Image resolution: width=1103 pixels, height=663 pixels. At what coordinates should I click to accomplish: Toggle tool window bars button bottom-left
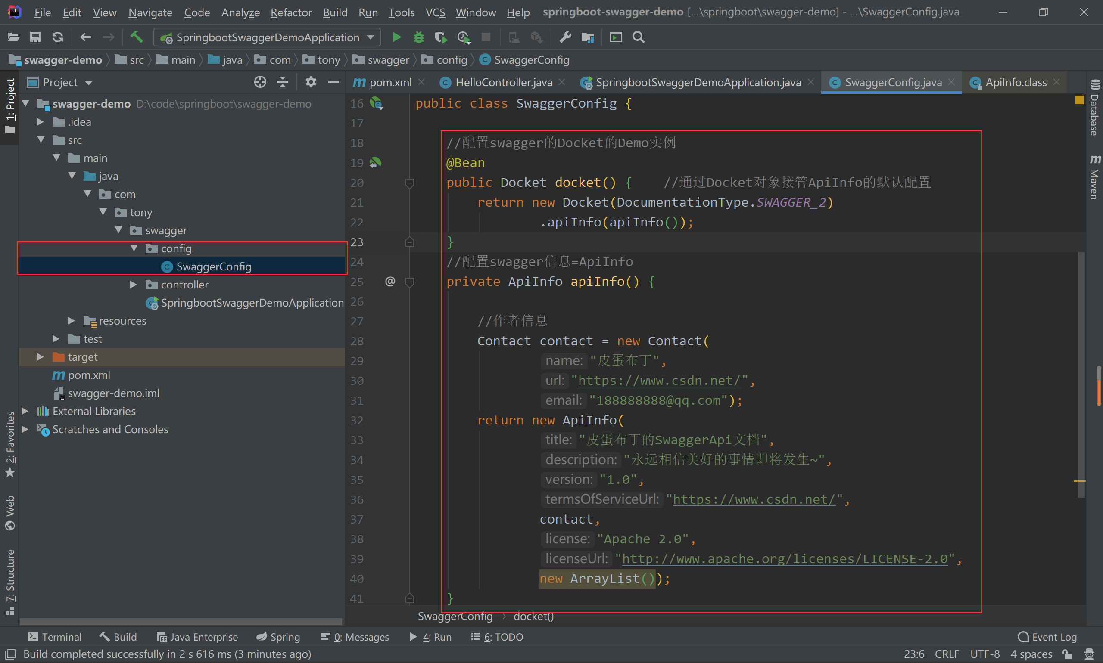10,654
